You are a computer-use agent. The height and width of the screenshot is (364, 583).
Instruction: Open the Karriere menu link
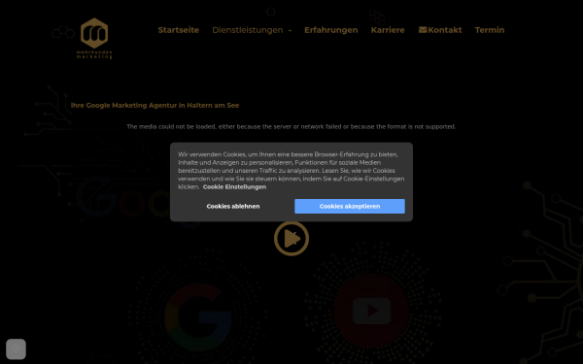tap(388, 30)
